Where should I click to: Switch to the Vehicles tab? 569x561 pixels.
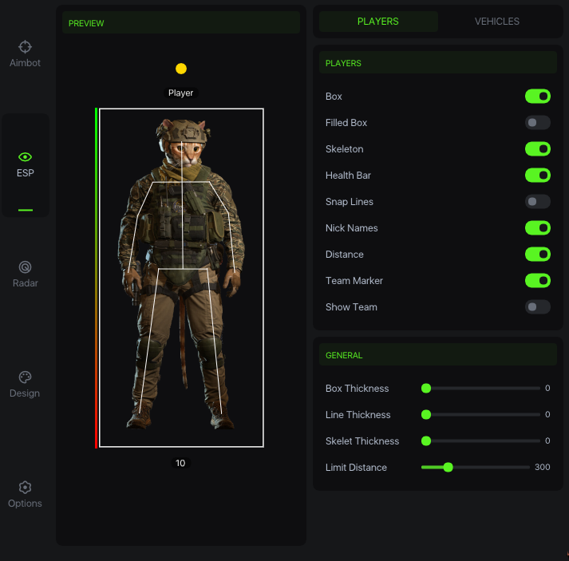pos(496,22)
